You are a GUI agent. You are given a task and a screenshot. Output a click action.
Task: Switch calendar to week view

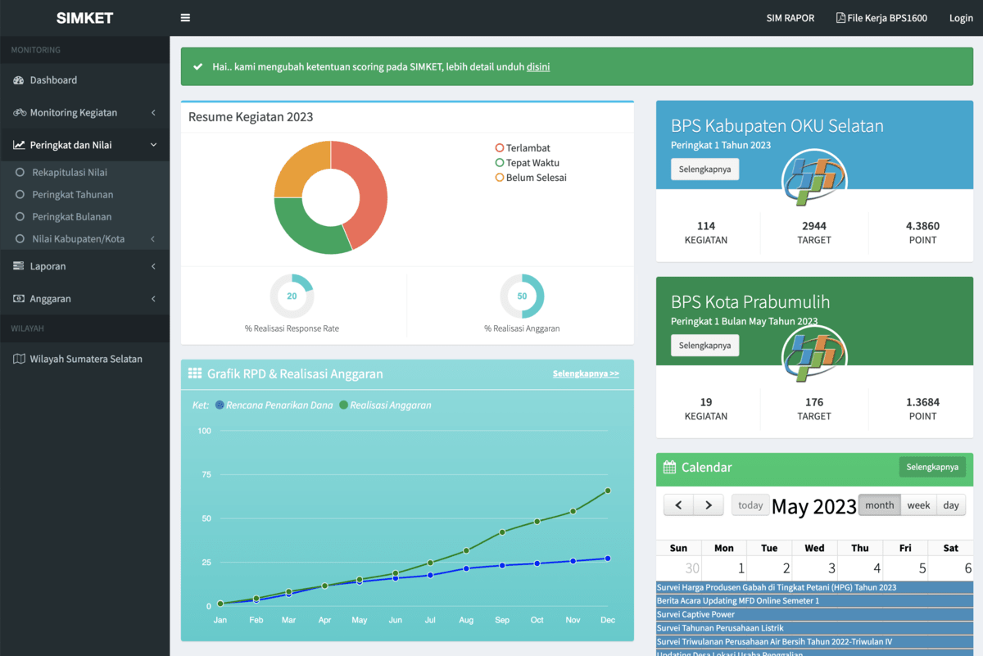[x=918, y=505]
